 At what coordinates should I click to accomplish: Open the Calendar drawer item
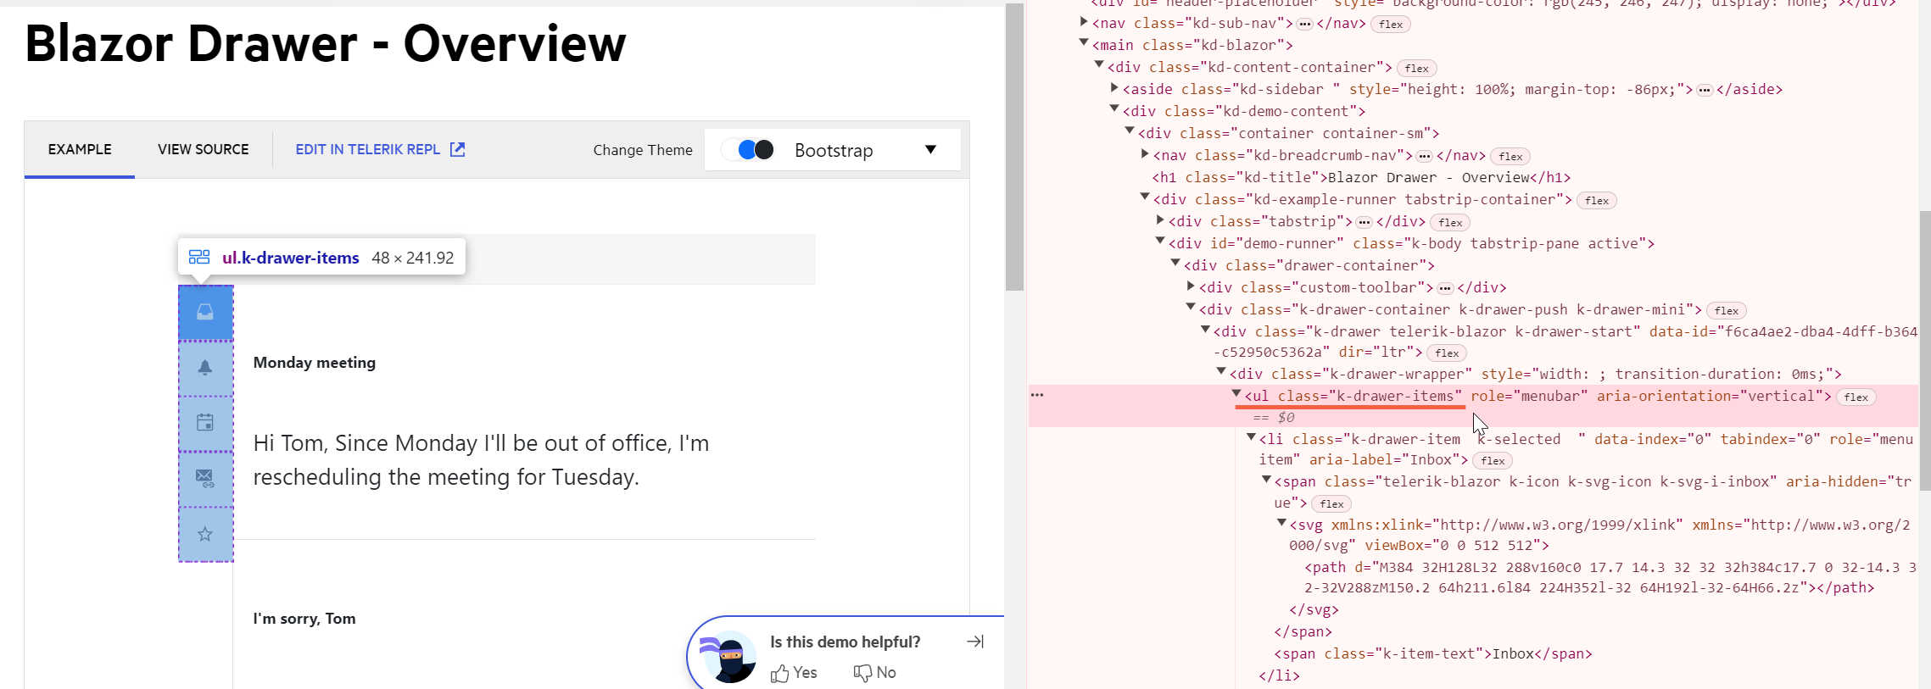click(x=205, y=423)
